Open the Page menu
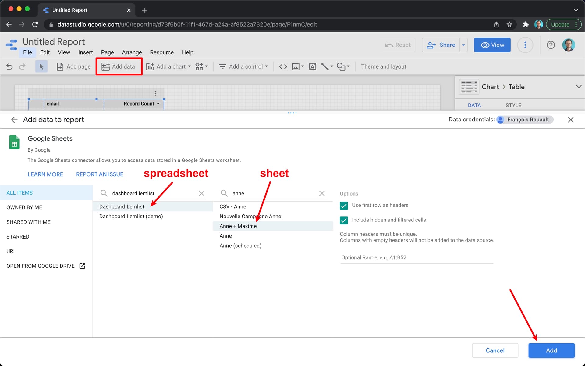 [x=107, y=52]
